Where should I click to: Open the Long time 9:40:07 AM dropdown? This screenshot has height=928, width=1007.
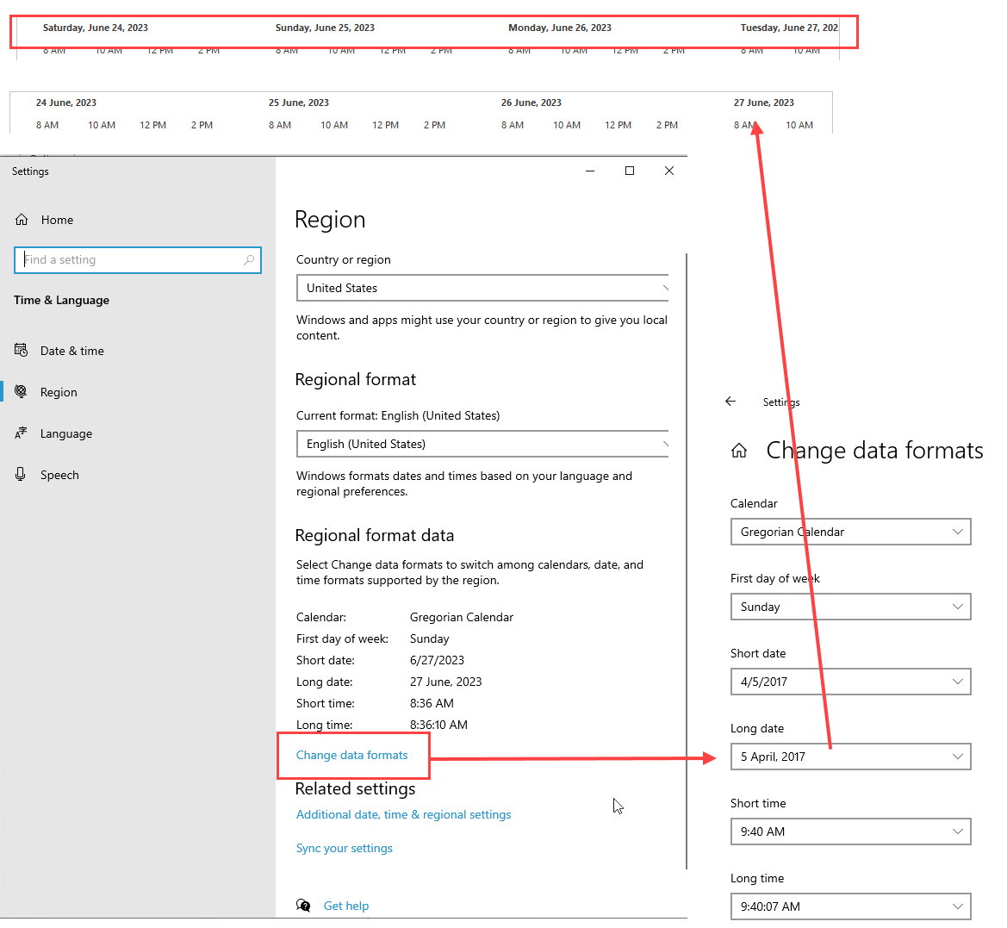850,906
